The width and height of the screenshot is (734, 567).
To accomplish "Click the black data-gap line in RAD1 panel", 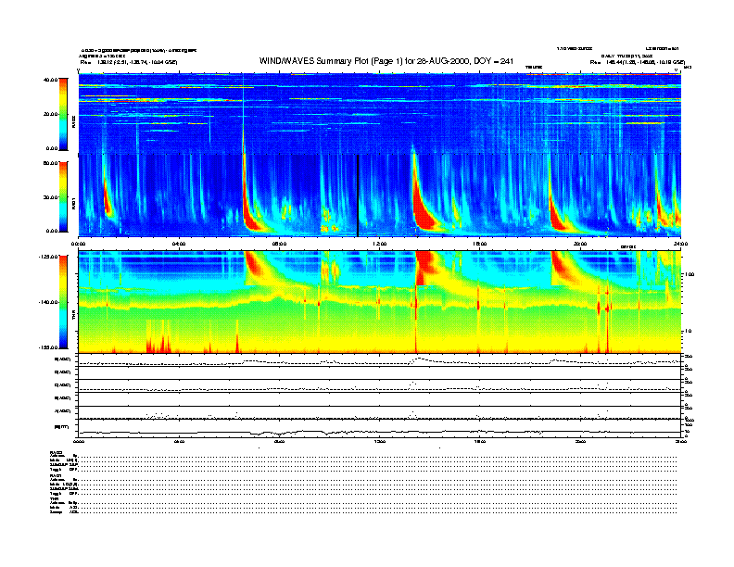I will pos(358,195).
